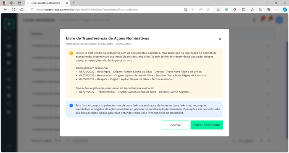Click the orange warning icon in the alert box
The width and height of the screenshot is (289, 153).
pos(71,53)
